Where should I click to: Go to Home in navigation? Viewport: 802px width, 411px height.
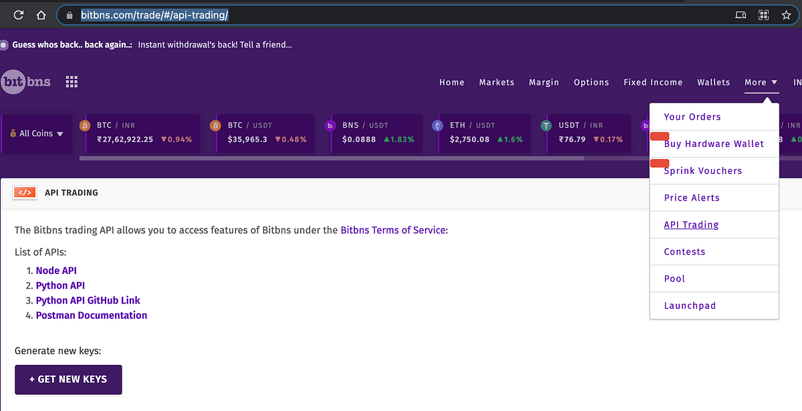click(452, 82)
